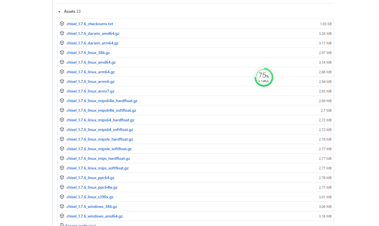379x226 pixels.
Task: Click the 75% download progress circle
Action: tap(264, 77)
